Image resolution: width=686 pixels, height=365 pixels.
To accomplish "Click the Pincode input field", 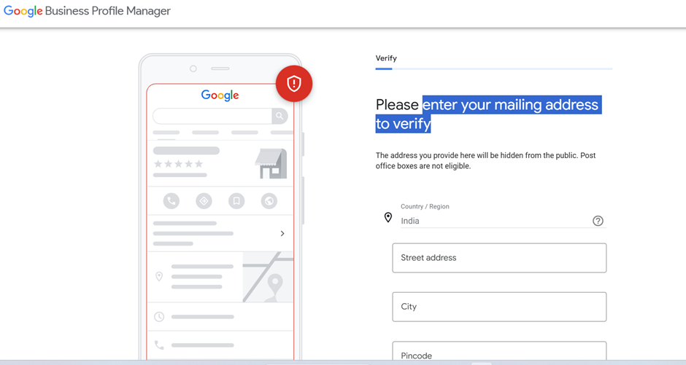I will (499, 353).
